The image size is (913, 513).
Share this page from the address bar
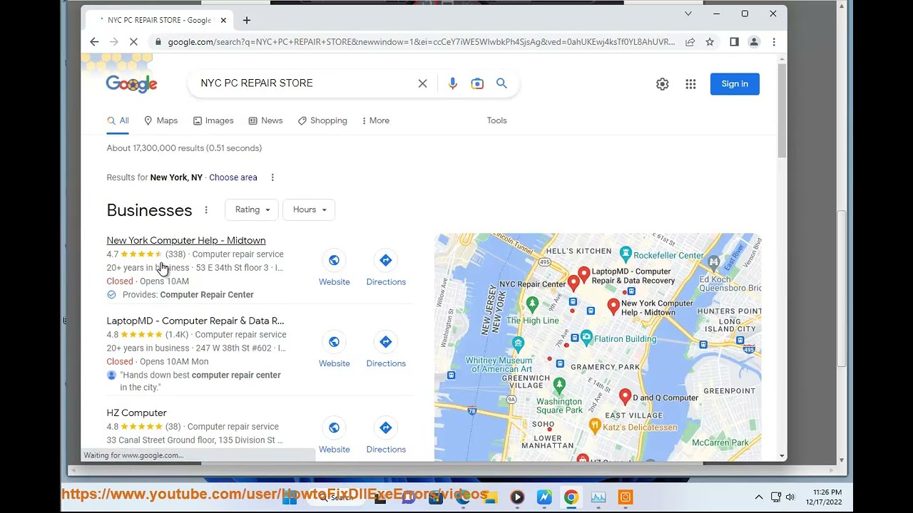(690, 42)
